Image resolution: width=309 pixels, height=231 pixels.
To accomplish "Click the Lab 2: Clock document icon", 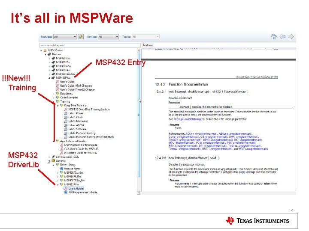I will coord(66,117).
